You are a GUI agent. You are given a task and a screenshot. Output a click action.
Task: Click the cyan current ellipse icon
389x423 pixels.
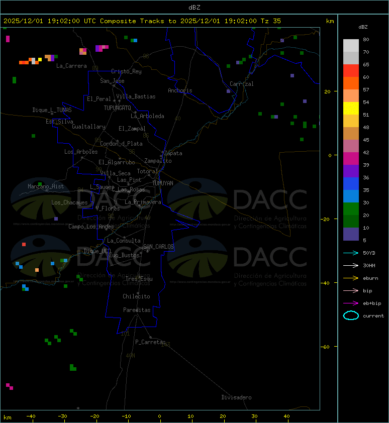point(351,315)
